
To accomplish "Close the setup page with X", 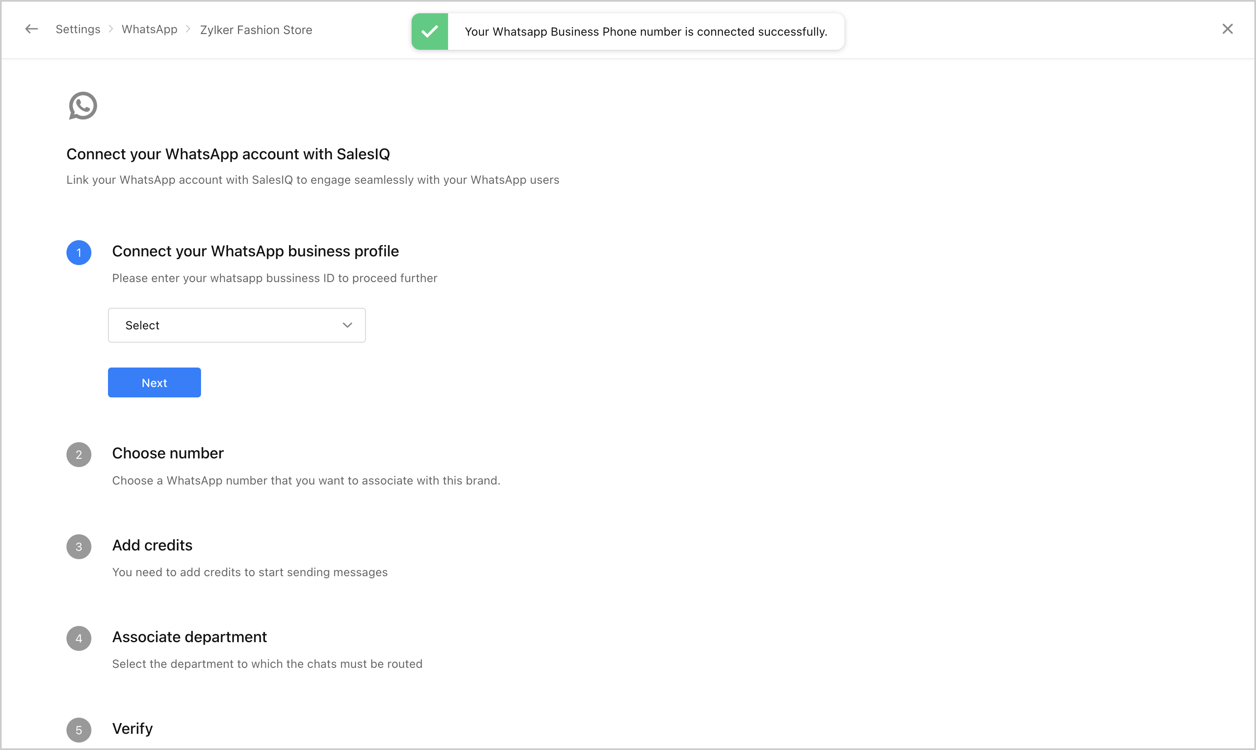I will 1227,29.
